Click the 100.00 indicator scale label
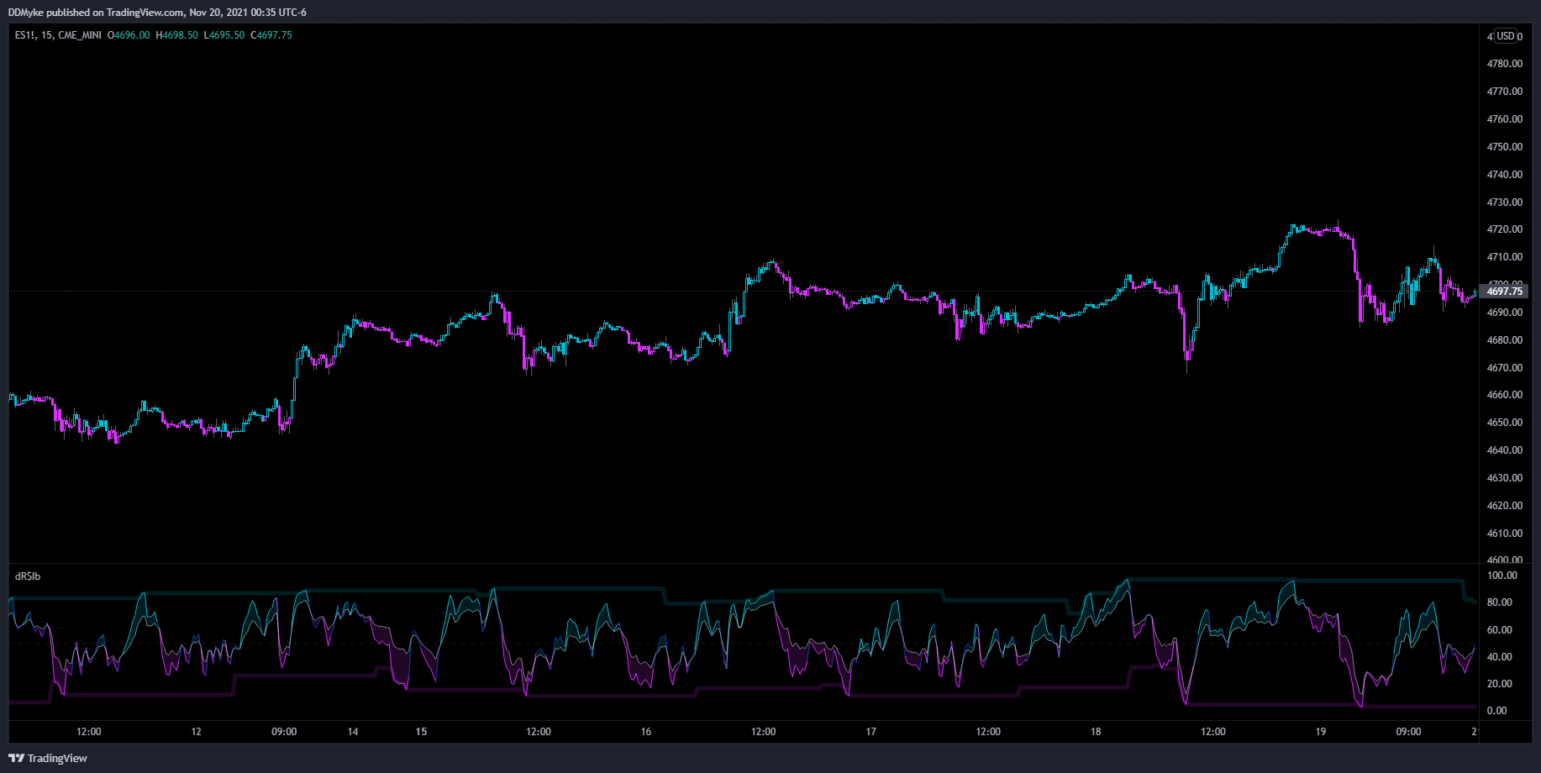 [x=1502, y=576]
